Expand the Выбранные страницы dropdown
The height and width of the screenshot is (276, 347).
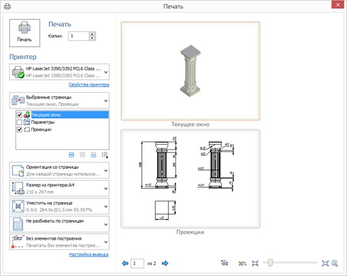pos(59,101)
